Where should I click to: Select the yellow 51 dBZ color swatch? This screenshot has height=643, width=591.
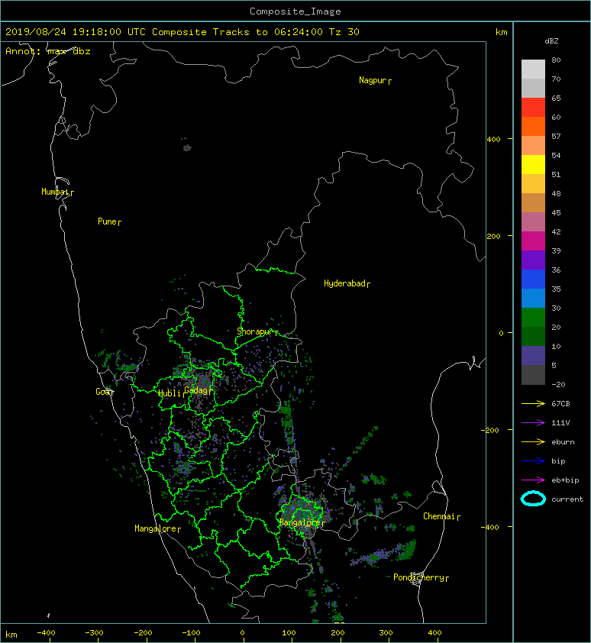tap(533, 164)
